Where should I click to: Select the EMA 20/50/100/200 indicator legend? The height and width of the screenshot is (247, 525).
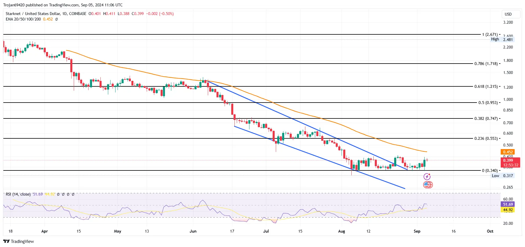click(23, 19)
